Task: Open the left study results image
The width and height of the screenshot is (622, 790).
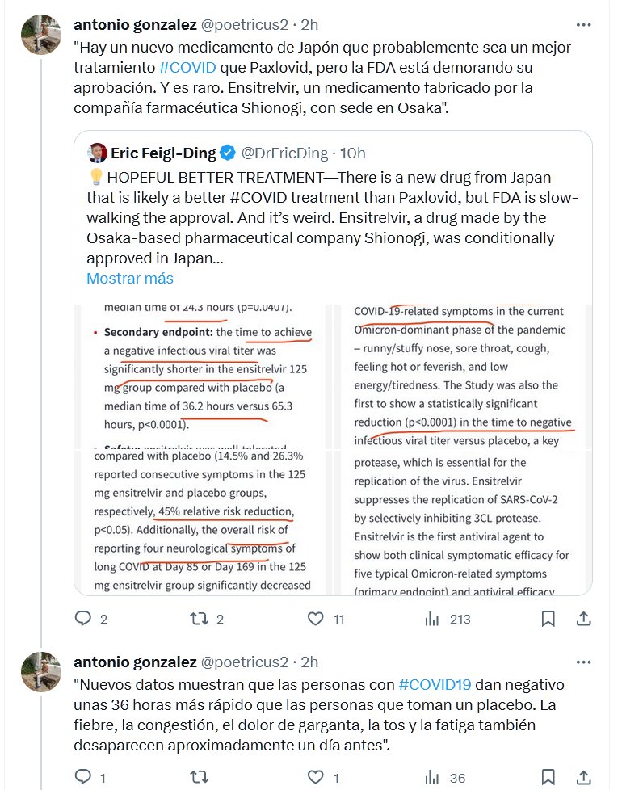Action: coord(207,449)
